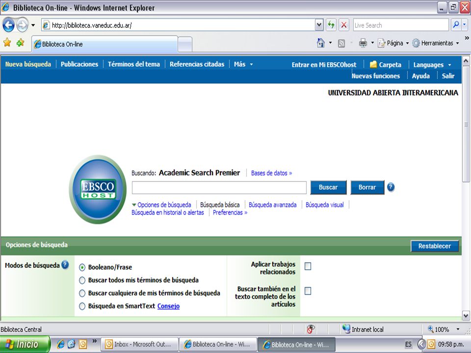Screen dimensions: 471x353
Task: Open the Consejo link
Action: [x=168, y=306]
